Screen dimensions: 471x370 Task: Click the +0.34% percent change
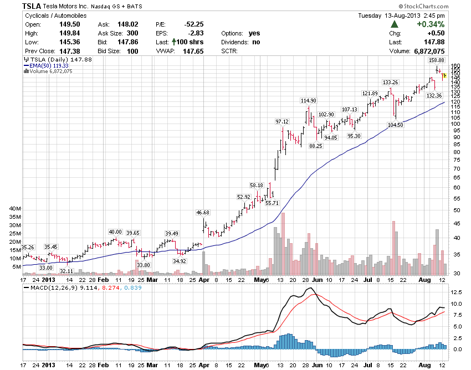431,24
